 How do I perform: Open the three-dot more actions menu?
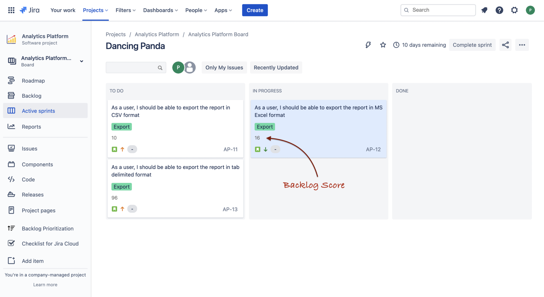tap(522, 45)
